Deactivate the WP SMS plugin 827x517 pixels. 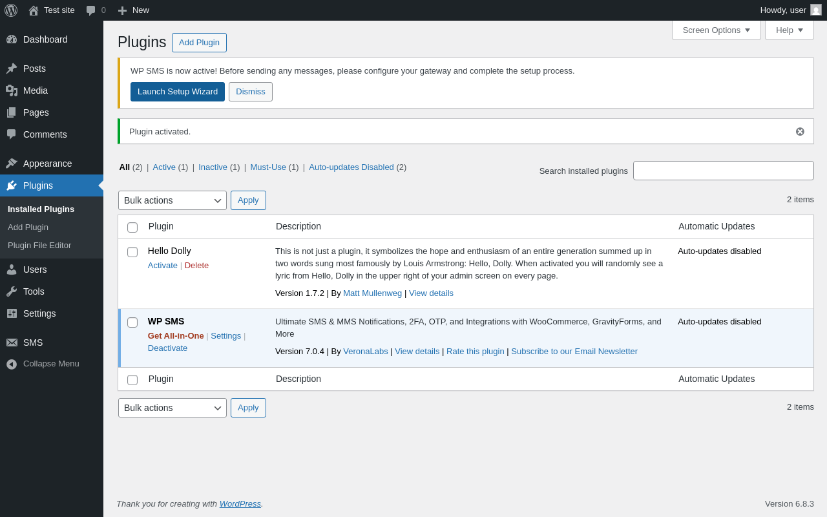(x=167, y=348)
